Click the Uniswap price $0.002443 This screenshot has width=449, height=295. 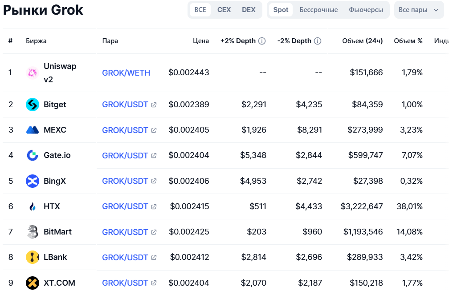pos(189,73)
